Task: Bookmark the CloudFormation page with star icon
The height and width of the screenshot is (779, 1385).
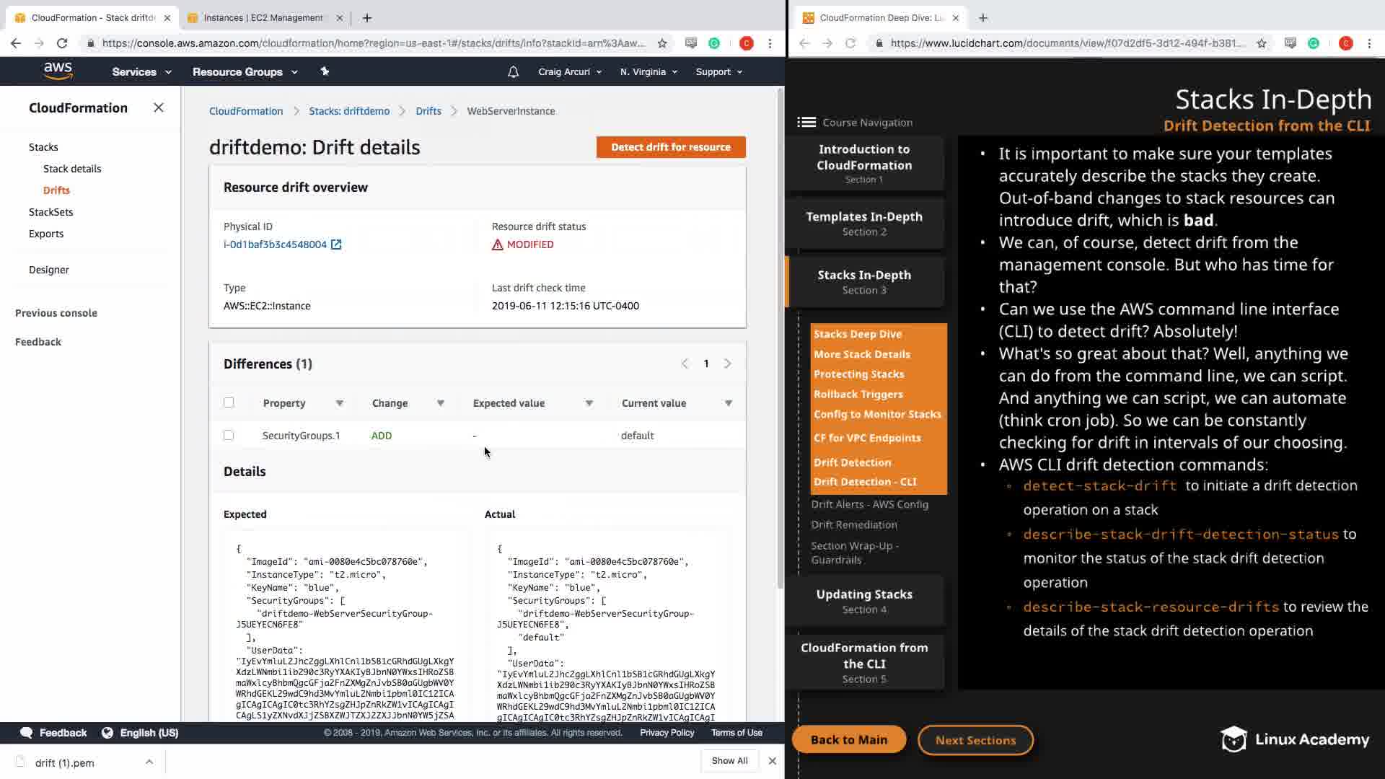Action: click(662, 43)
